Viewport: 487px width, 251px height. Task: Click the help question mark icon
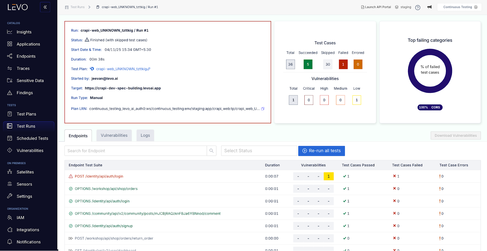418,7
